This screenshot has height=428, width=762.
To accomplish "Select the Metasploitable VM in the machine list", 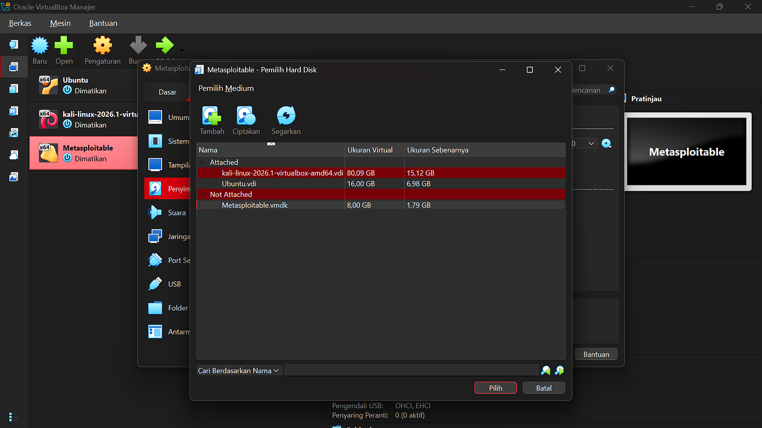I will pos(84,153).
